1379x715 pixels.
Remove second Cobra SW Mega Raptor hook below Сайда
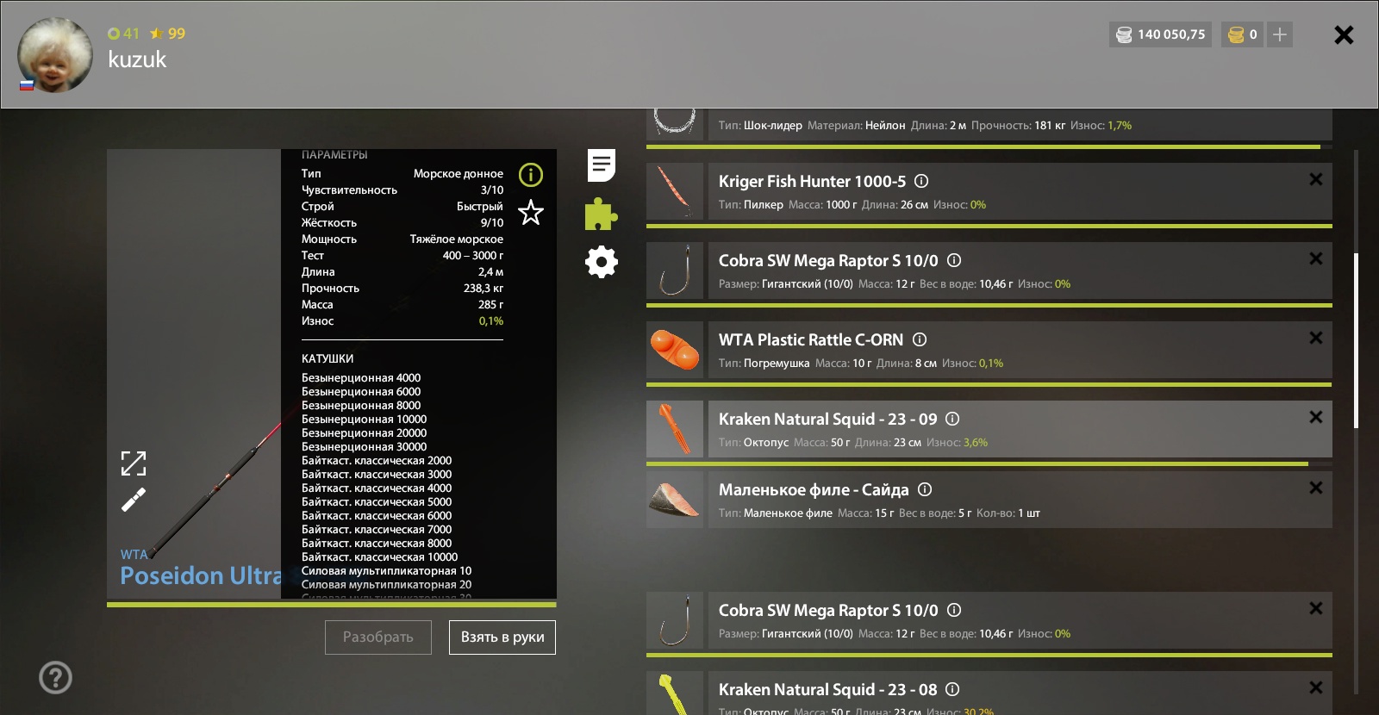[x=1316, y=608]
